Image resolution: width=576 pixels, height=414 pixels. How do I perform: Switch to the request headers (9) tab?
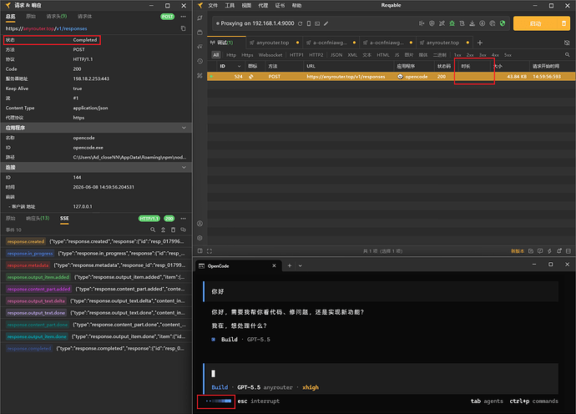pyautogui.click(x=57, y=16)
